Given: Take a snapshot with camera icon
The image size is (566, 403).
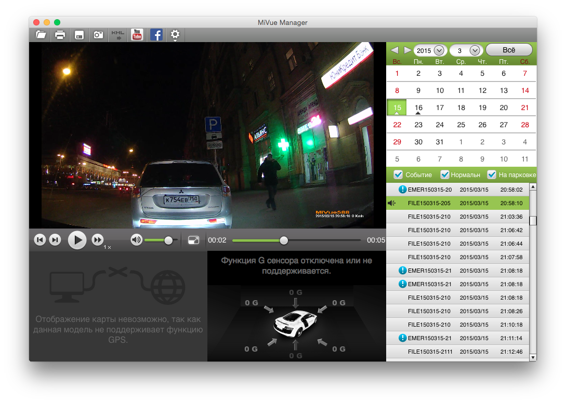Looking at the screenshot, I should (x=98, y=35).
